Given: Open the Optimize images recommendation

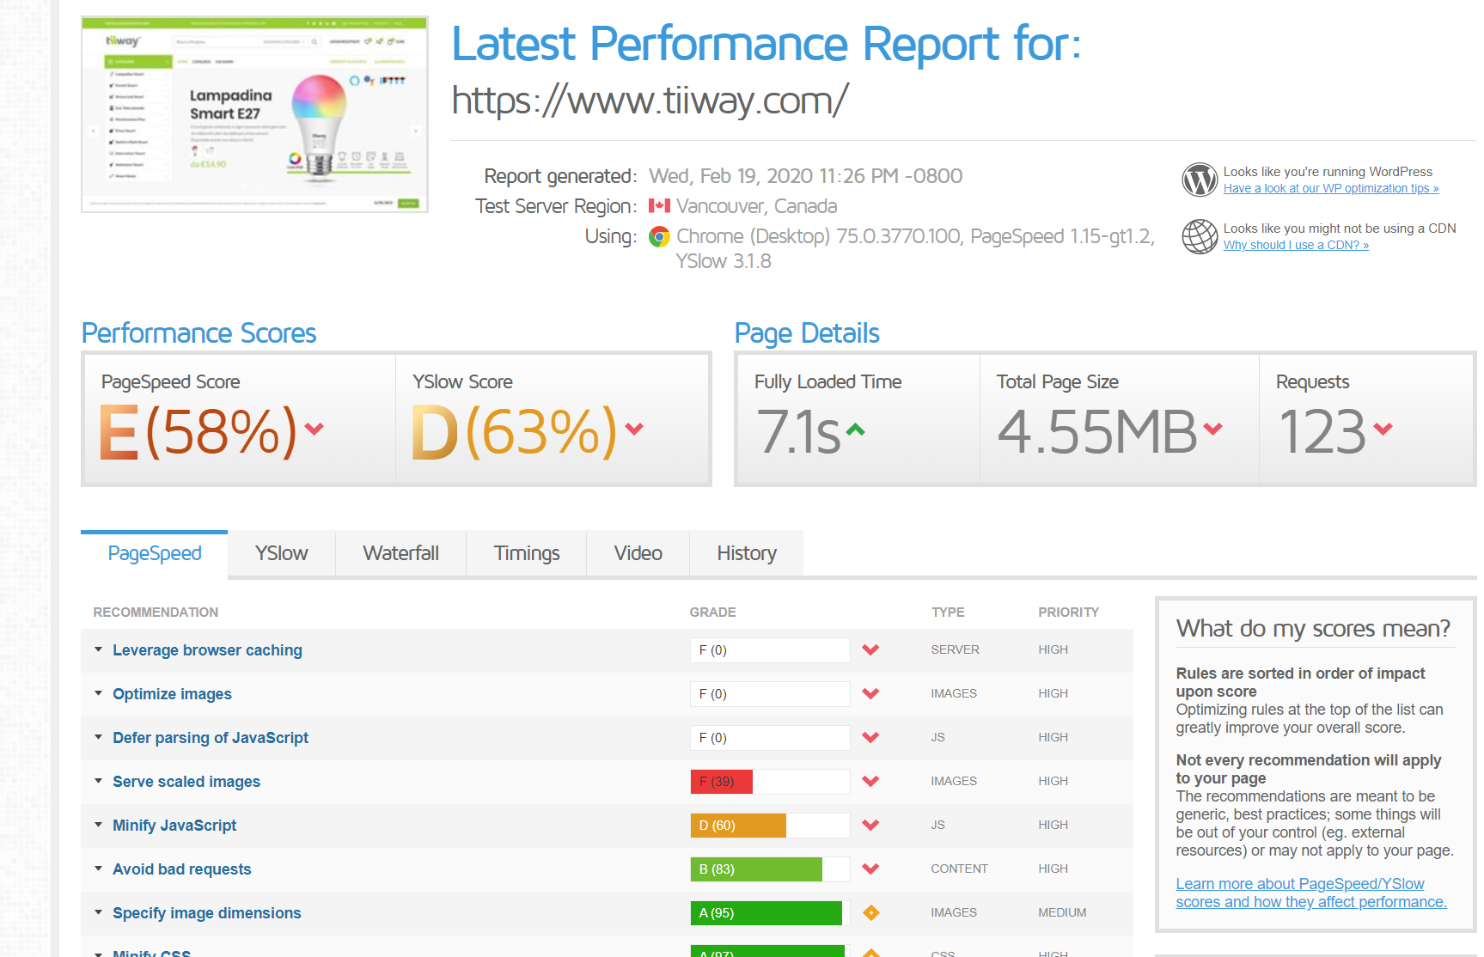Looking at the screenshot, I should point(172,694).
